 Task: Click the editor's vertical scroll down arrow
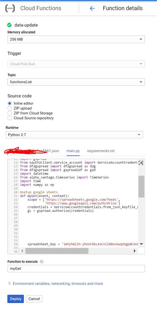click(x=141, y=244)
